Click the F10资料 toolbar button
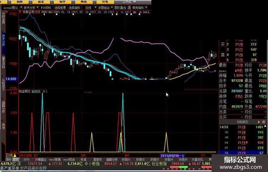This screenshot has height=172, width=268. 46,8
